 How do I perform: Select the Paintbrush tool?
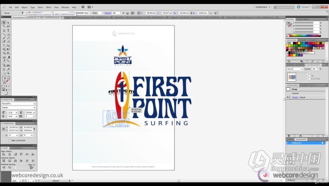pos(4,38)
